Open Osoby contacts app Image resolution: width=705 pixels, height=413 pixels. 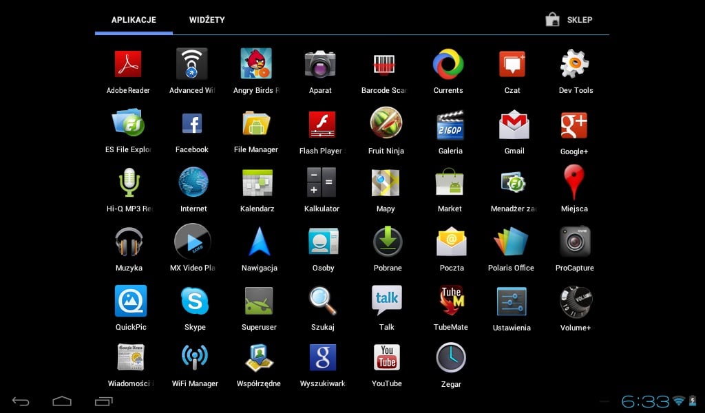324,242
